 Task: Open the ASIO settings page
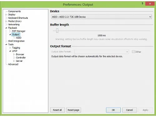click(19, 38)
